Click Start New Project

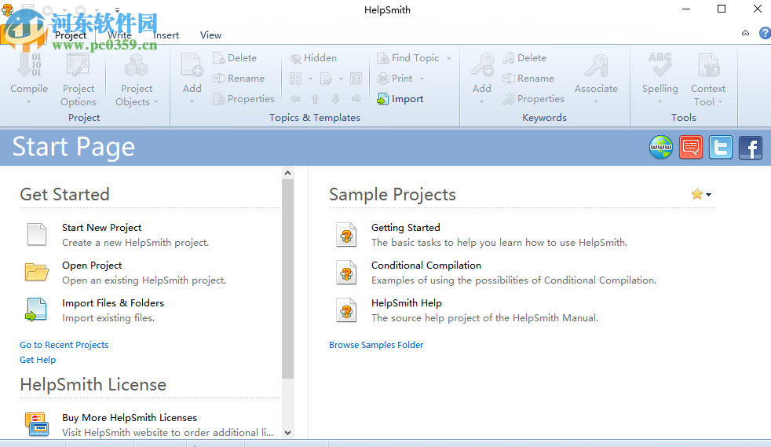pos(102,228)
